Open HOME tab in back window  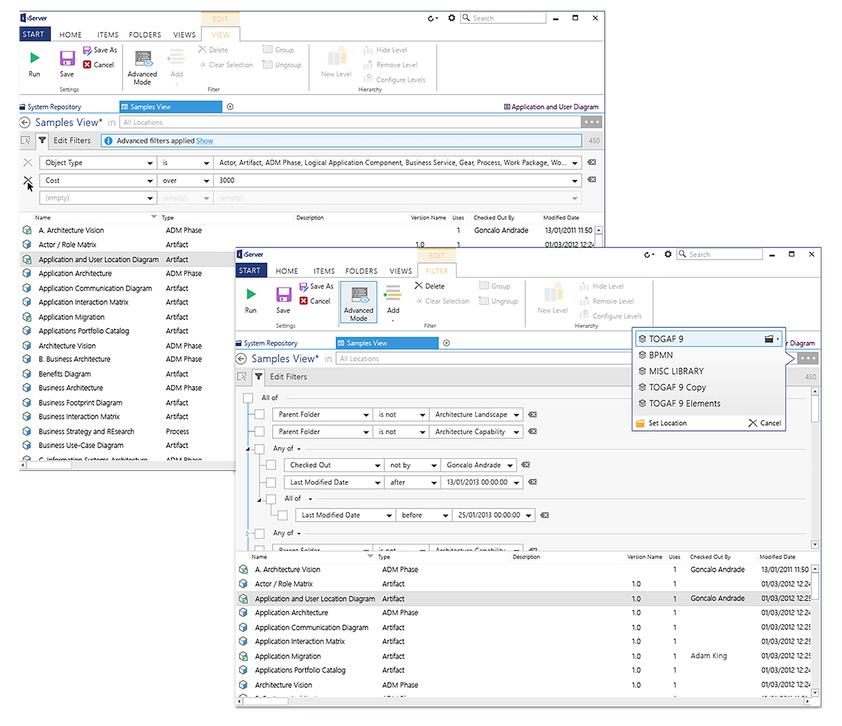pos(70,35)
